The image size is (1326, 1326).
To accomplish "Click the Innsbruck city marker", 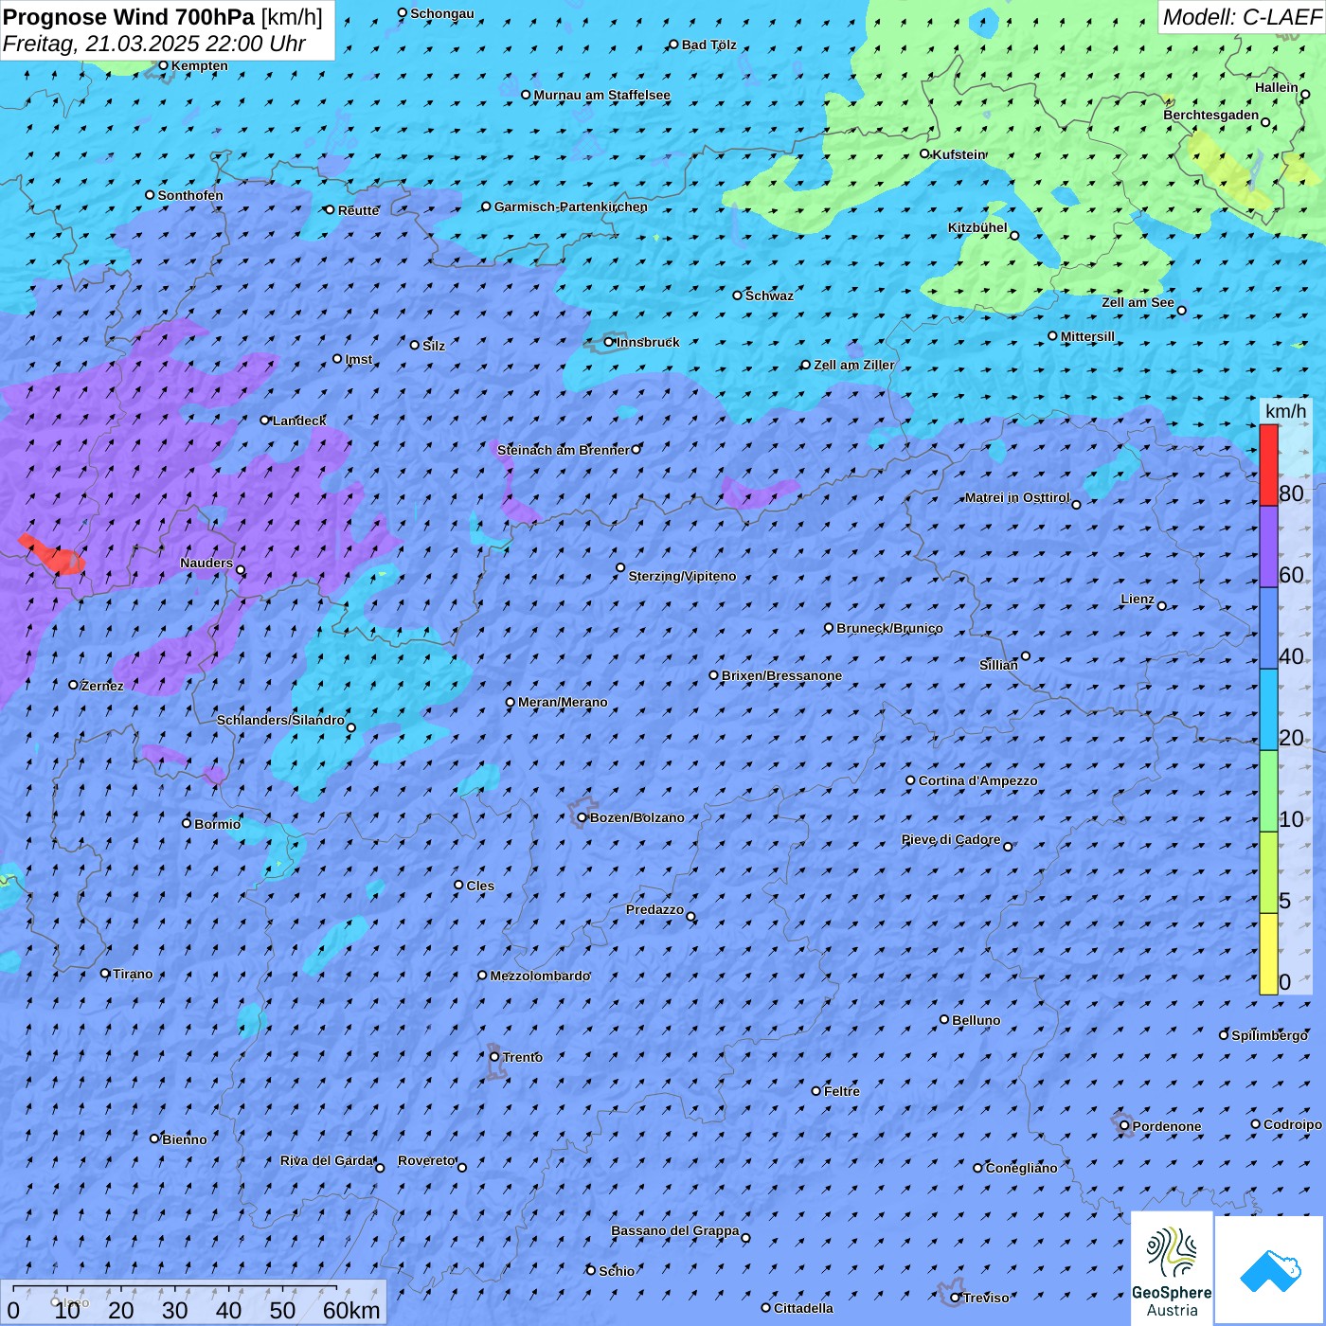I will (x=609, y=342).
